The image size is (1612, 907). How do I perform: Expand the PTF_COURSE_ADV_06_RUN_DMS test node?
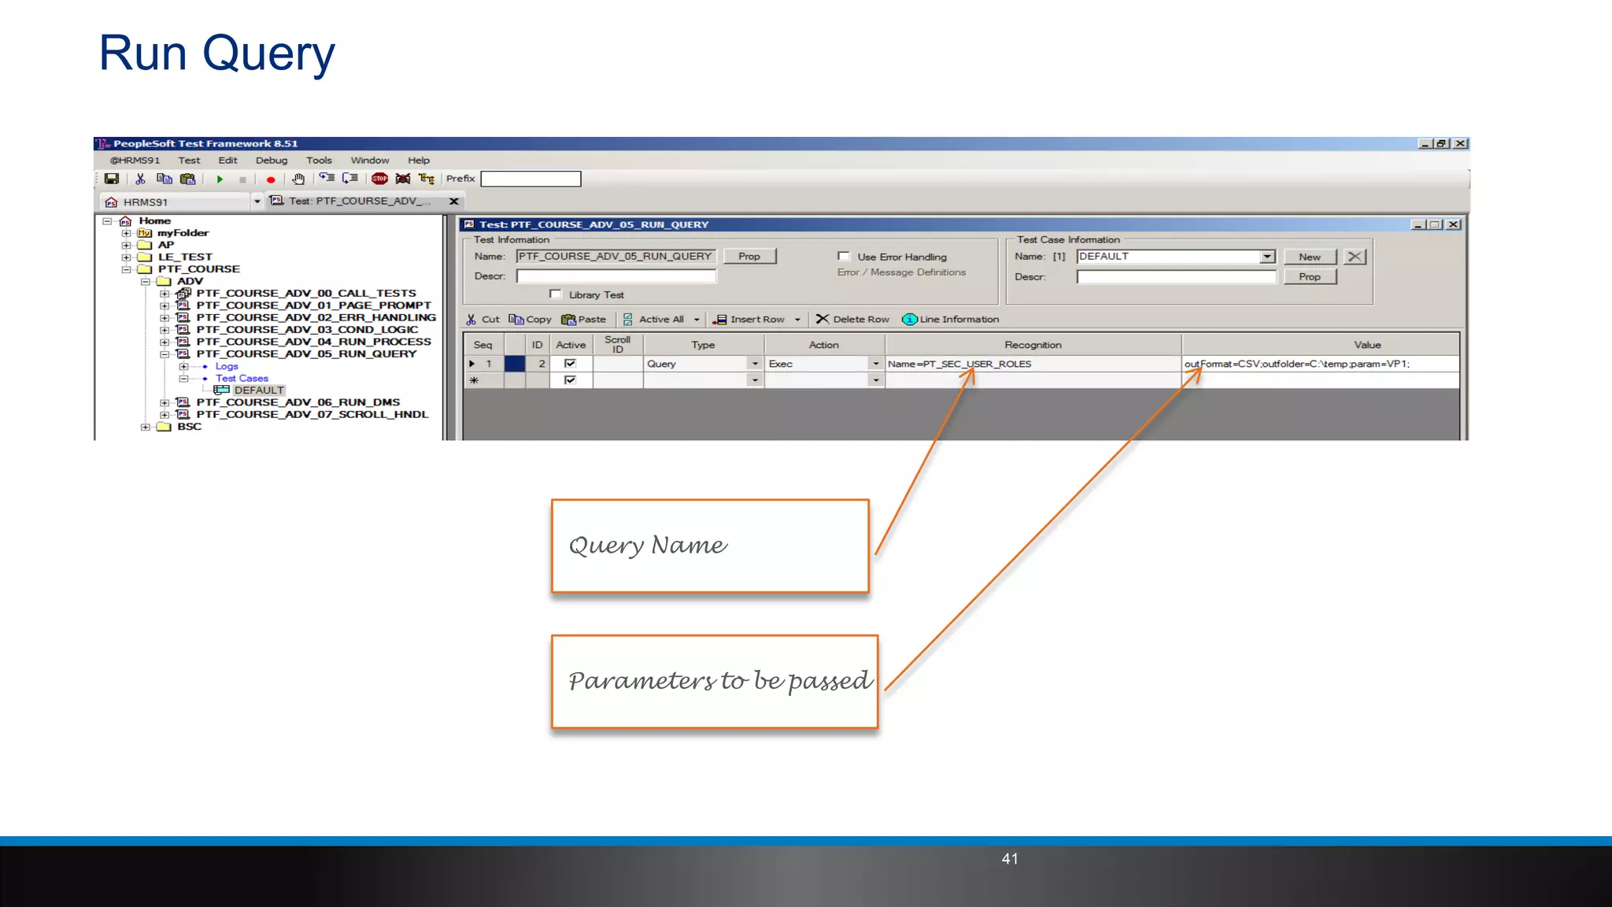point(165,402)
